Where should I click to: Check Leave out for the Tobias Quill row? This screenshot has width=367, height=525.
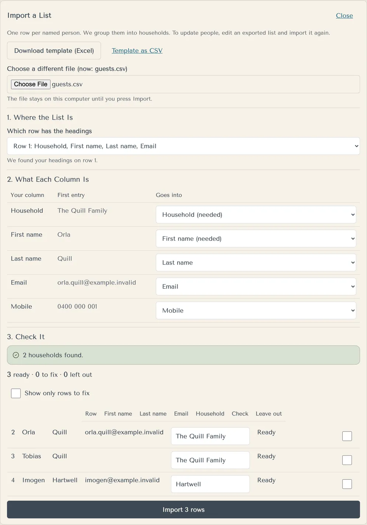pos(347,460)
